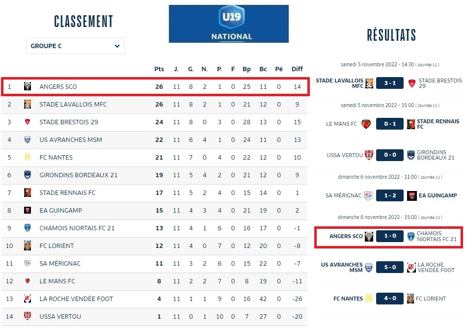Click Girondins Bordeaux 21 crest in standings
The height and width of the screenshot is (329, 465).
click(27, 175)
